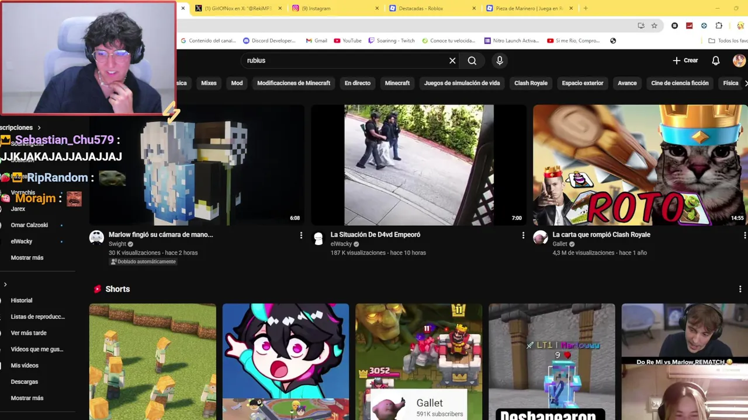
Task: Open the LT1 Marlow Minecraft short
Action: (x=552, y=362)
